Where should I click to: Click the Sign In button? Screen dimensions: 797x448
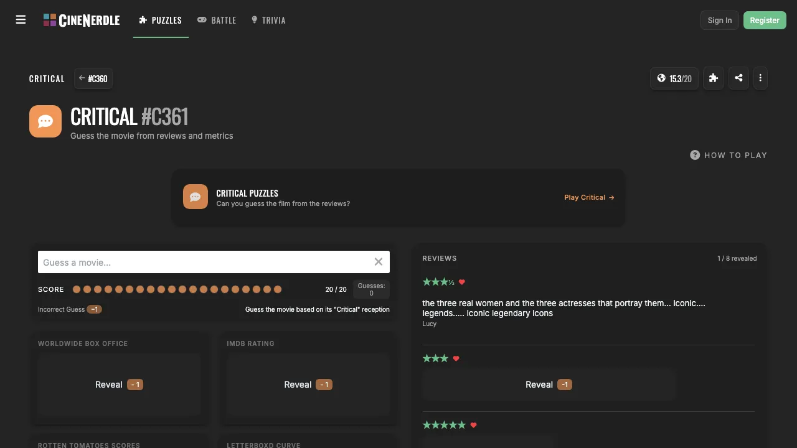coord(720,21)
